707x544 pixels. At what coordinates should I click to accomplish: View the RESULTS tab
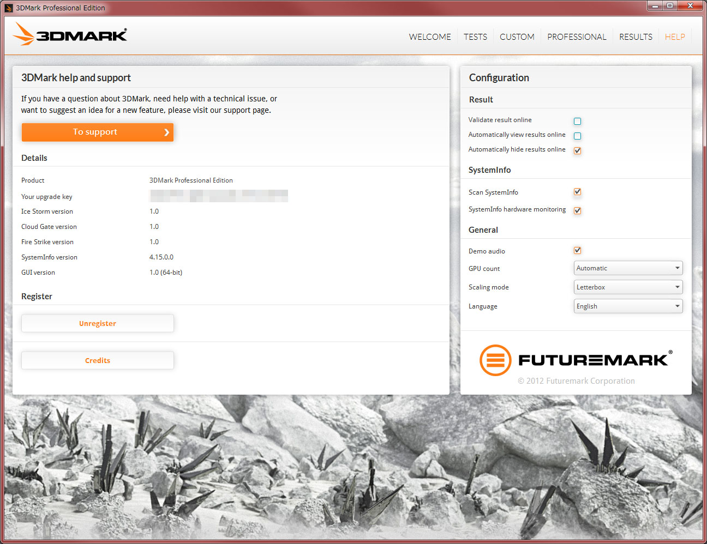[x=636, y=37]
